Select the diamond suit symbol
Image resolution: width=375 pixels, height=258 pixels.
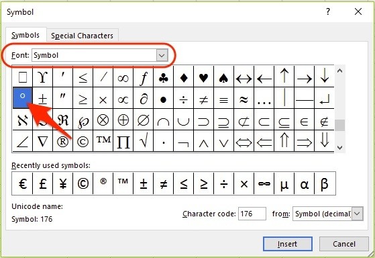tap(183, 76)
